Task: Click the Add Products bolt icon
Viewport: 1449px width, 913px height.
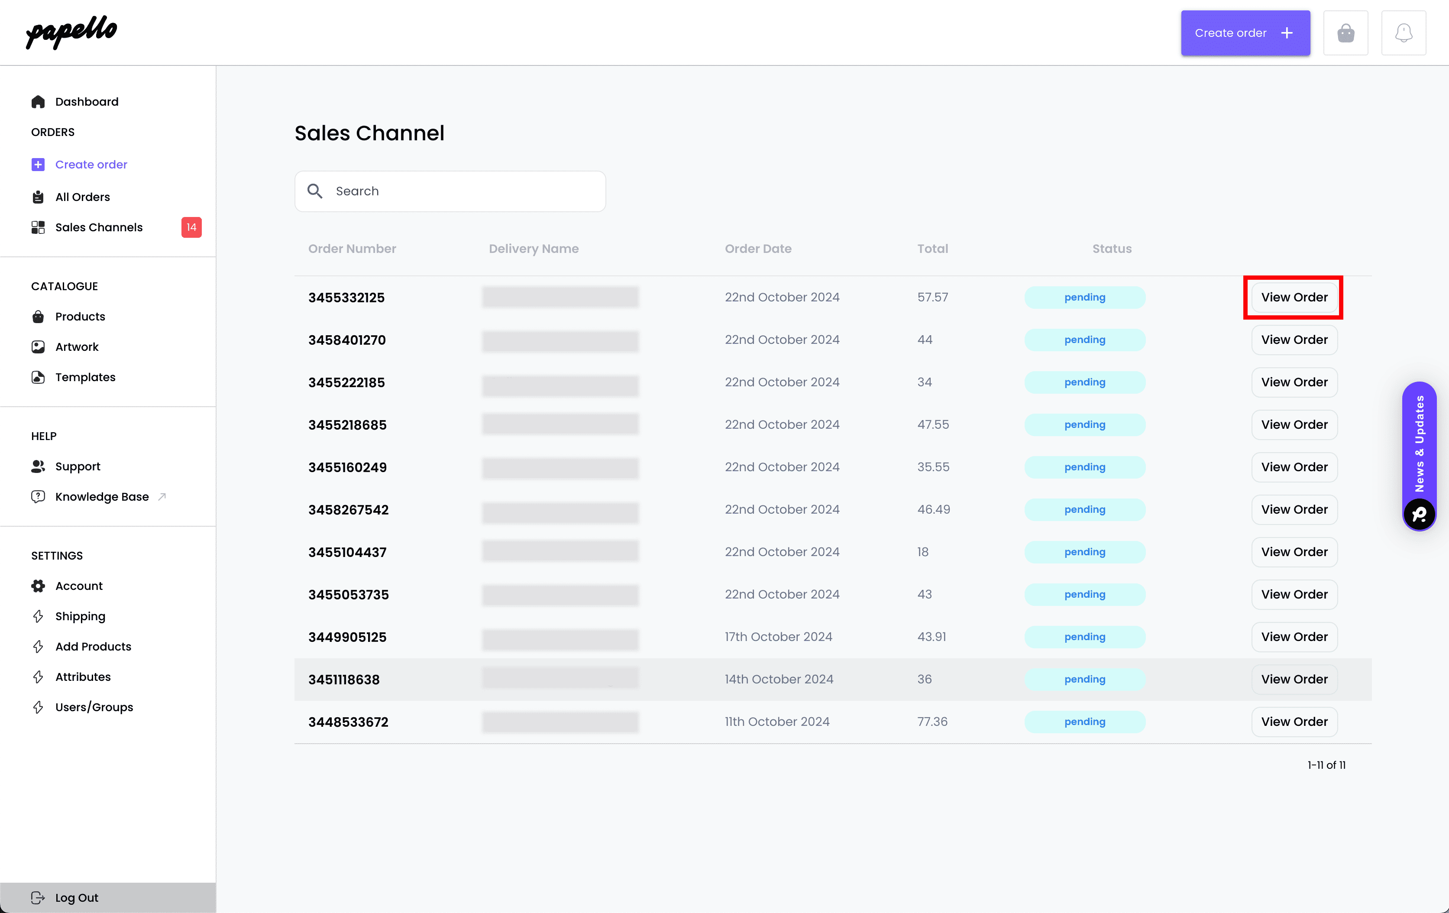Action: [x=38, y=646]
